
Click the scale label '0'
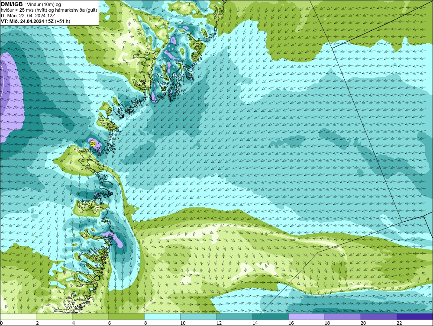(1, 323)
